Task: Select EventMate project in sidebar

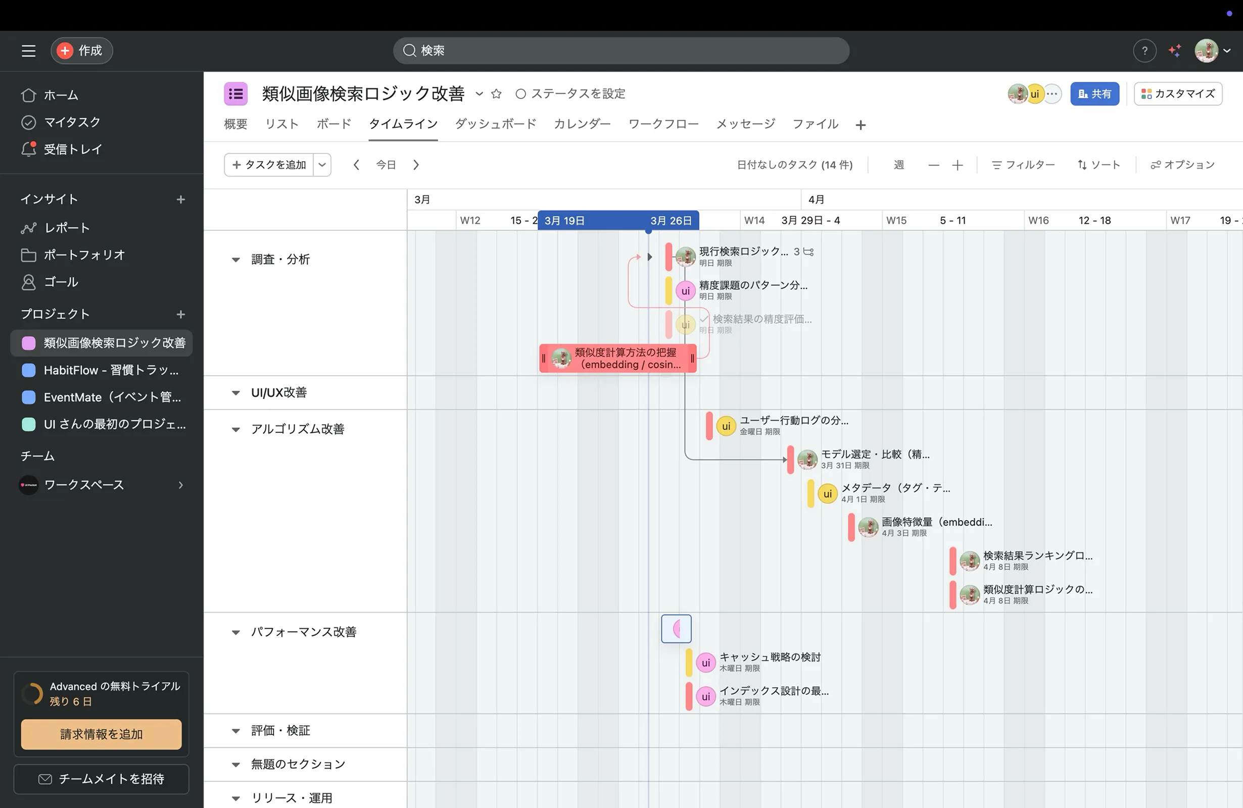Action: [x=102, y=397]
